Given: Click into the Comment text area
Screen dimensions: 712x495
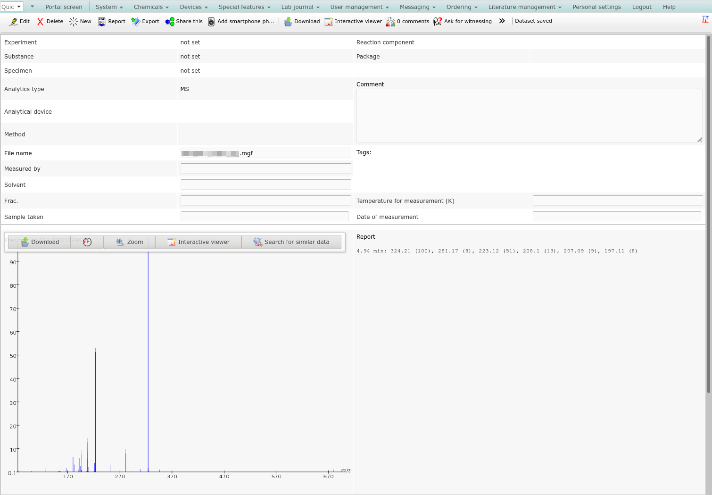Looking at the screenshot, I should tap(528, 115).
